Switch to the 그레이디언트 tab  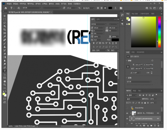144,14
